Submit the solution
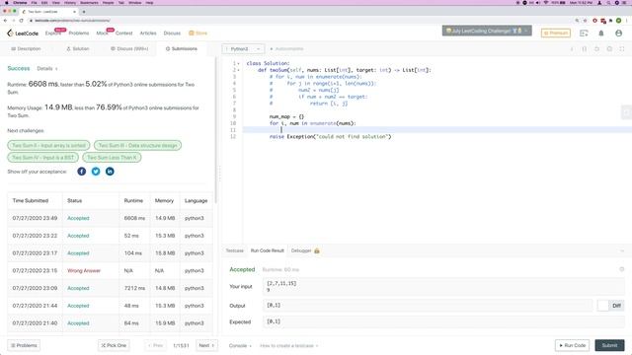This screenshot has width=632, height=355. tap(609, 345)
